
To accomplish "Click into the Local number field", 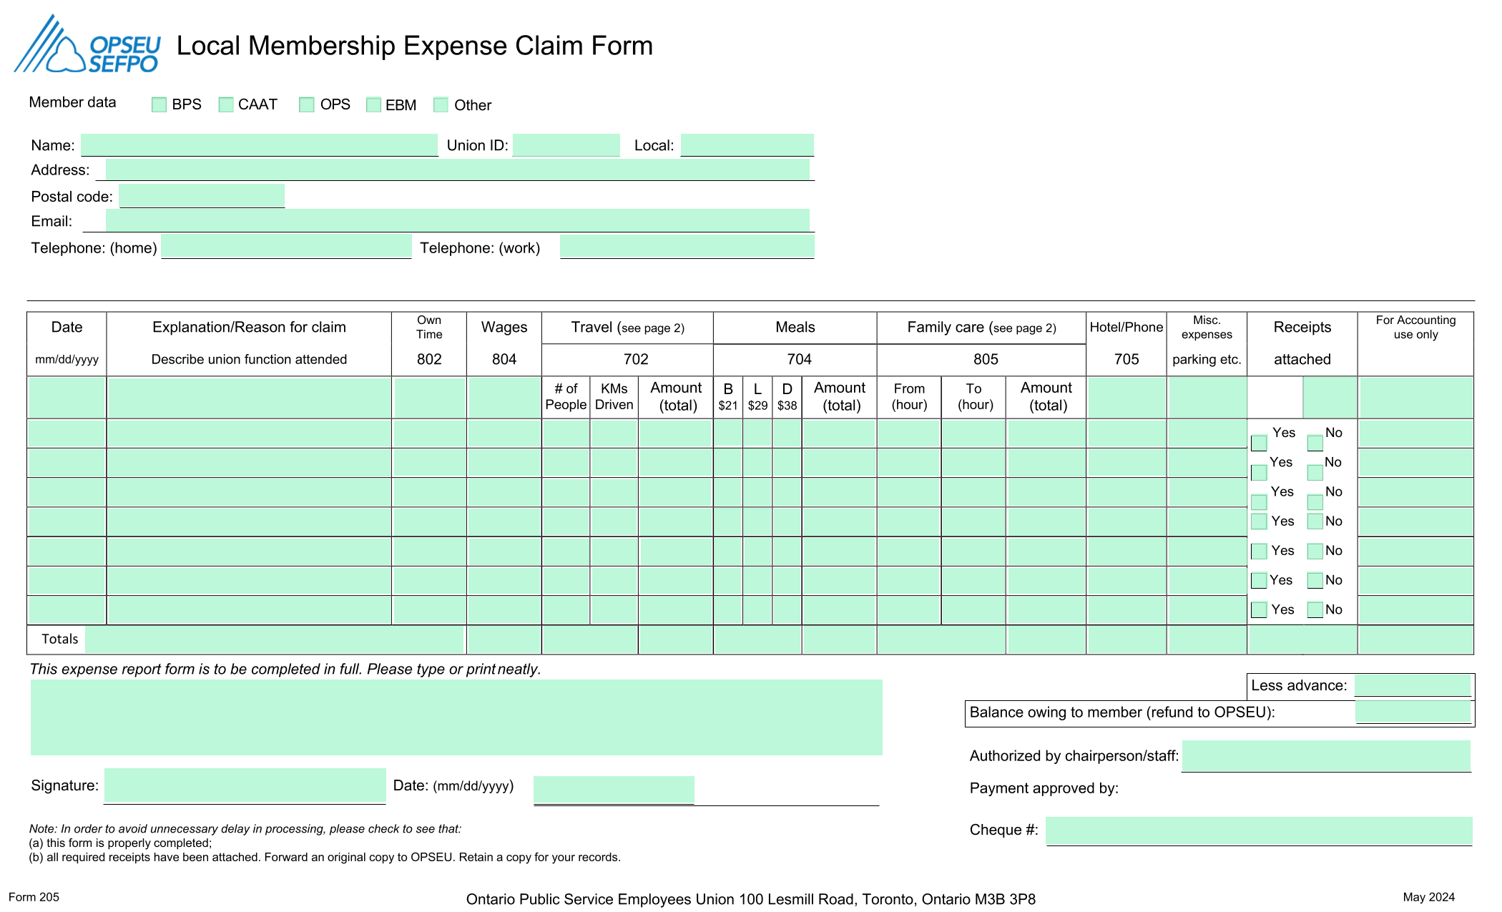I will [x=747, y=144].
